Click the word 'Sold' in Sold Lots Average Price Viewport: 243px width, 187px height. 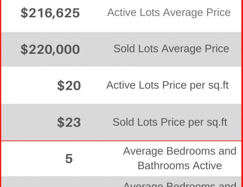(x=124, y=49)
